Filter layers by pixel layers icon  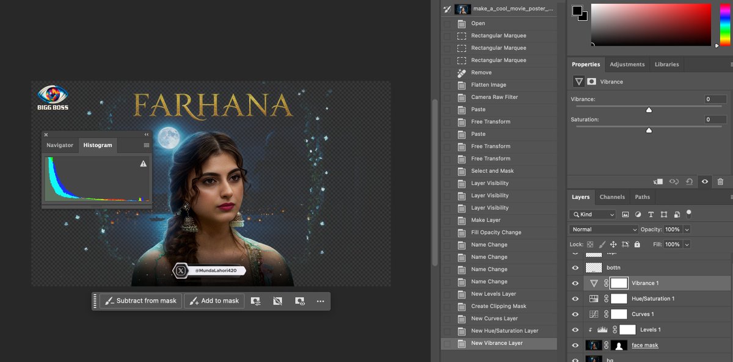(x=625, y=214)
